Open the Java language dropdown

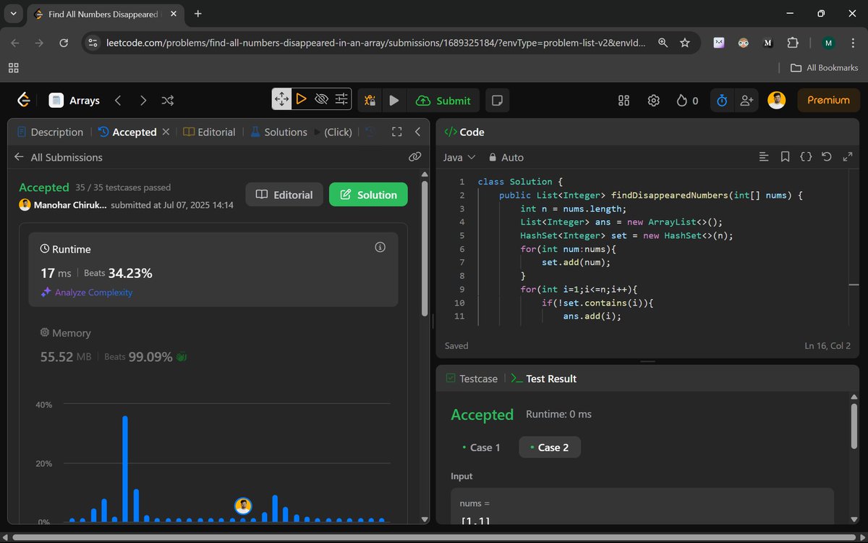pyautogui.click(x=459, y=157)
